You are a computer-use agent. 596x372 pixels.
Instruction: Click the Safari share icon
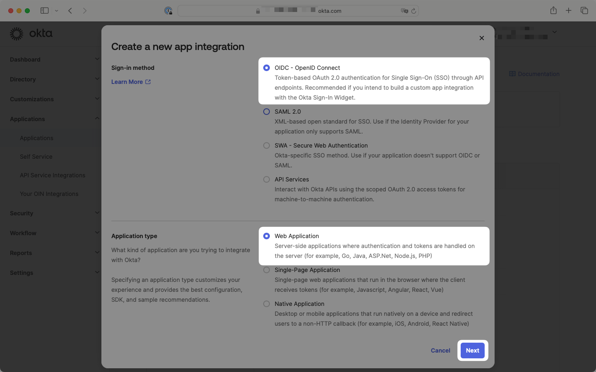coord(553,10)
